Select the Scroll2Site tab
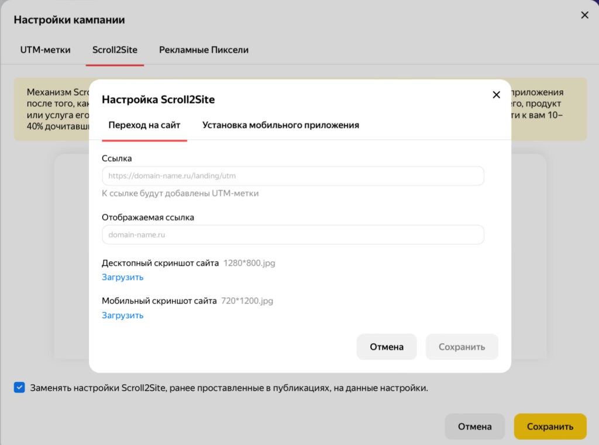Screen dimensions: 599x445 click(115, 50)
